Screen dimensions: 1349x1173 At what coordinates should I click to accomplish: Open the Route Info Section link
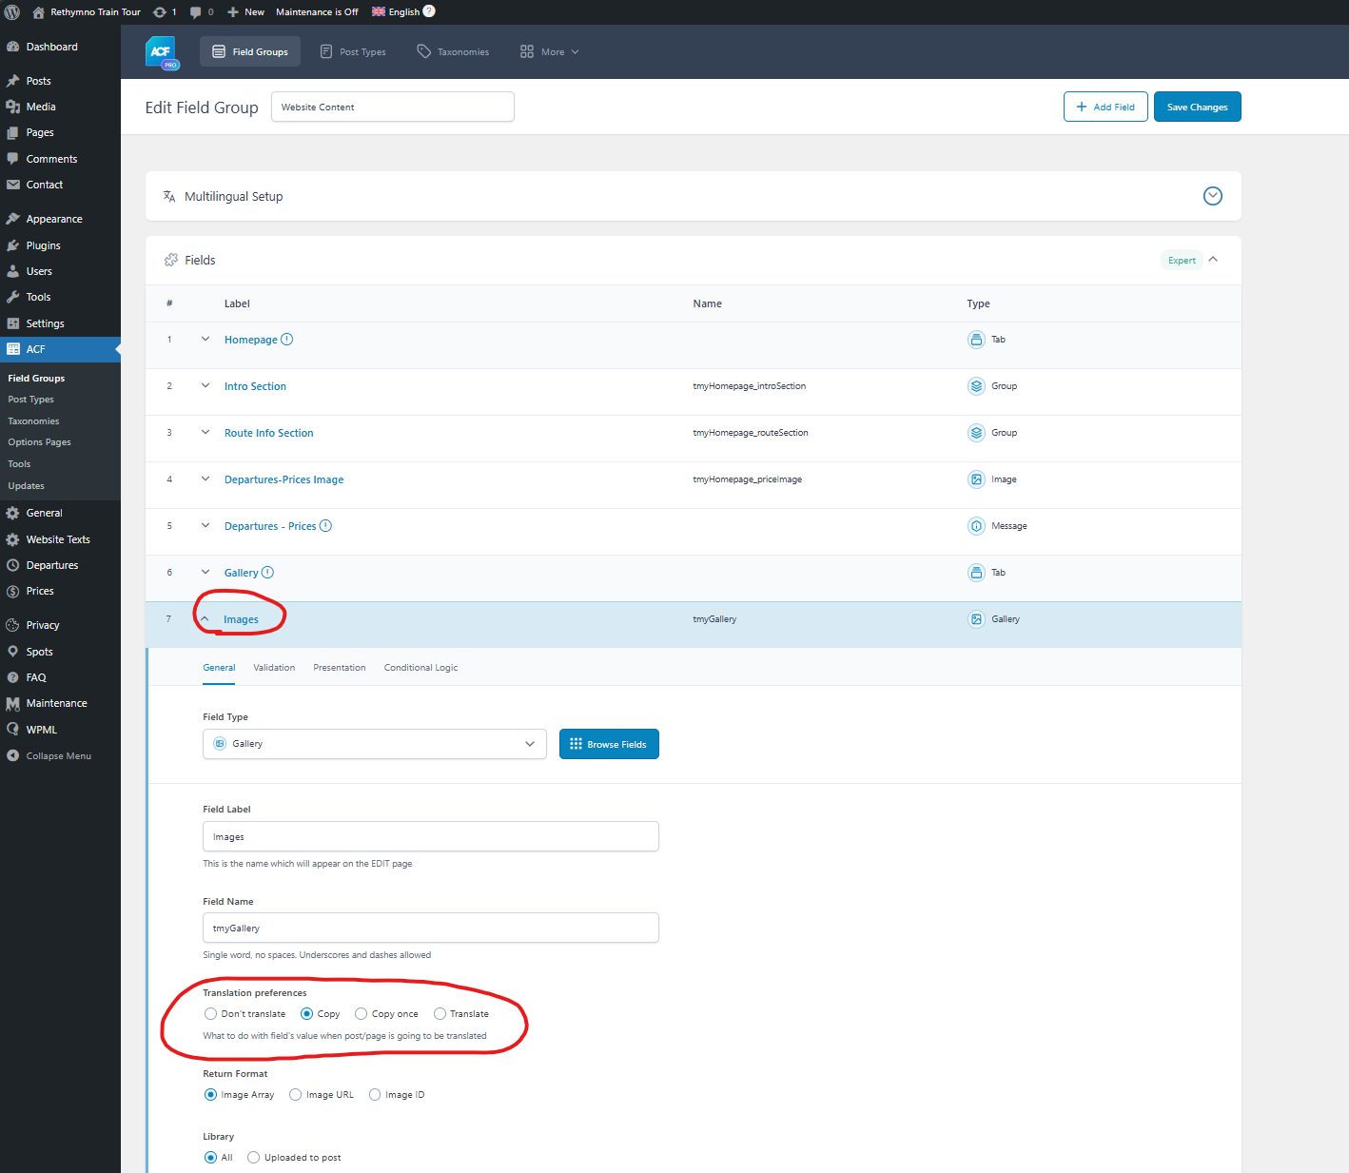click(269, 433)
